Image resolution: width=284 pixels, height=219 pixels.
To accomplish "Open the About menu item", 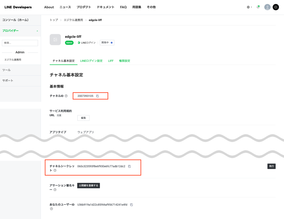I will [49, 7].
